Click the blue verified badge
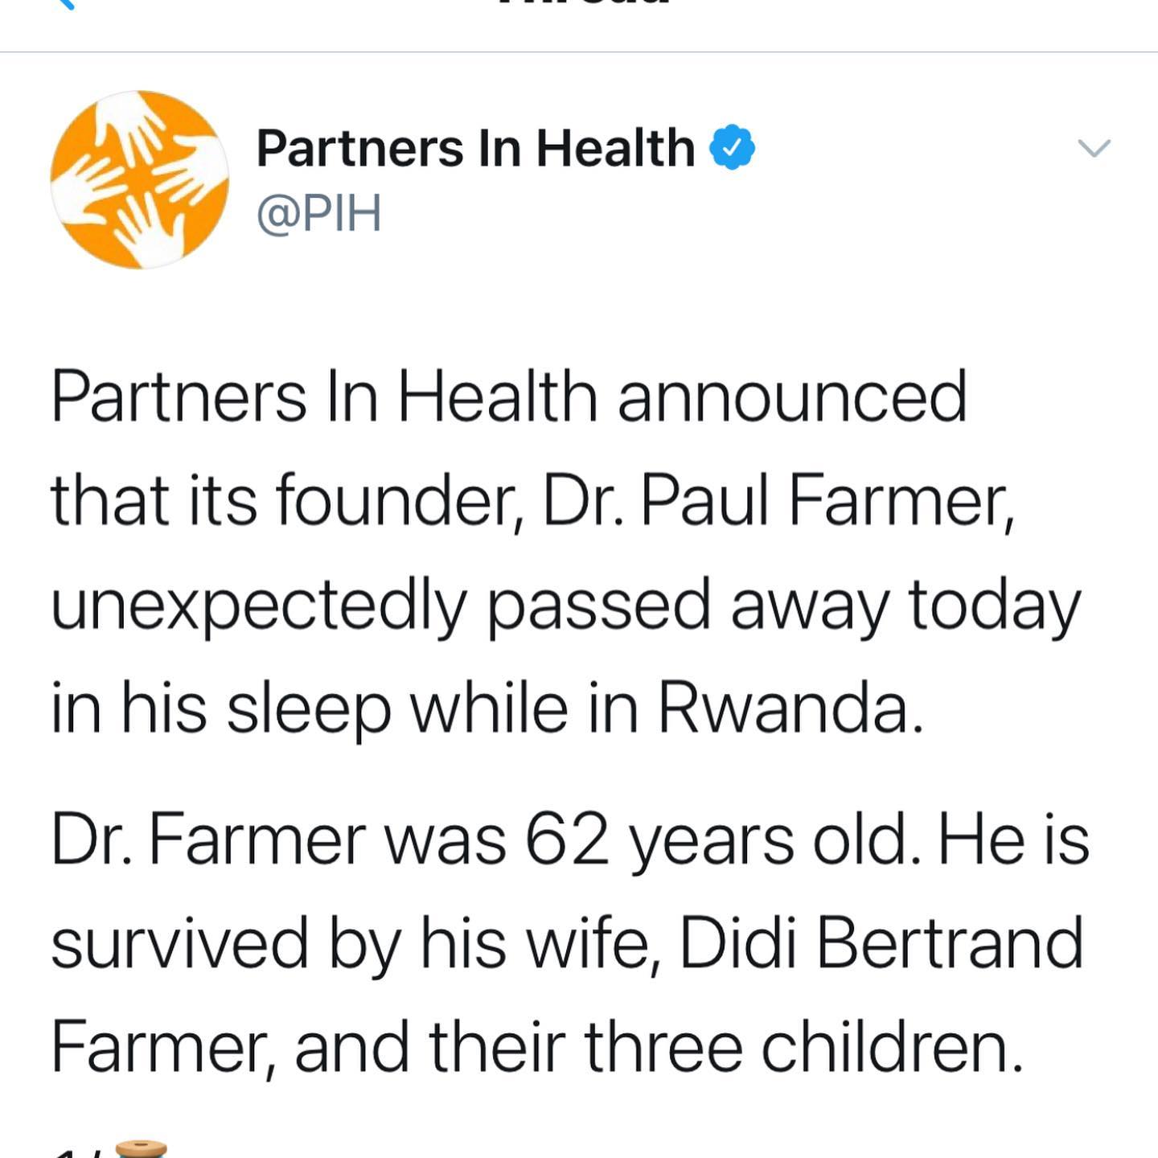The height and width of the screenshot is (1158, 1158). [732, 147]
